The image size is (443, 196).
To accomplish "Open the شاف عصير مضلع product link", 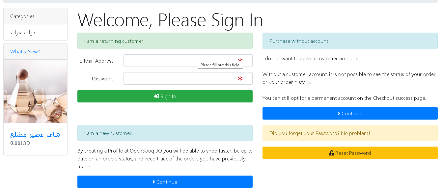I will 35,134.
